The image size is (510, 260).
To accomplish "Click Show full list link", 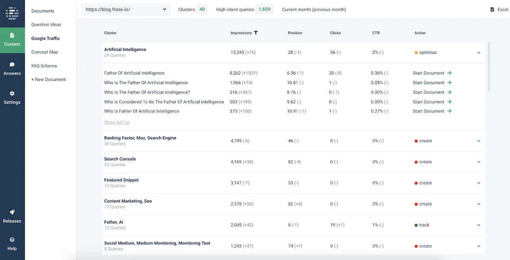I will [117, 122].
